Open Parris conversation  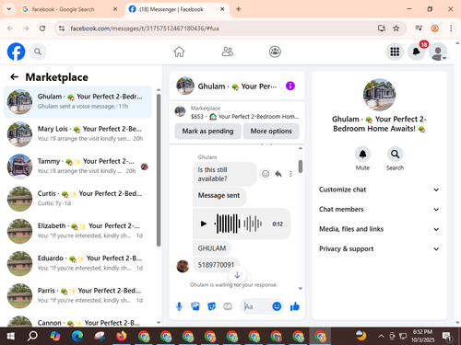pos(77,295)
